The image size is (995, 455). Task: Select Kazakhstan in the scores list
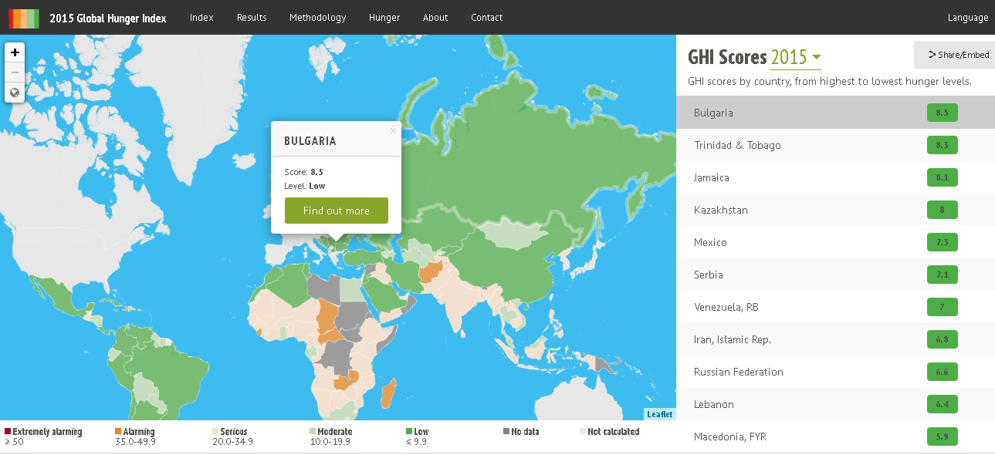(720, 210)
